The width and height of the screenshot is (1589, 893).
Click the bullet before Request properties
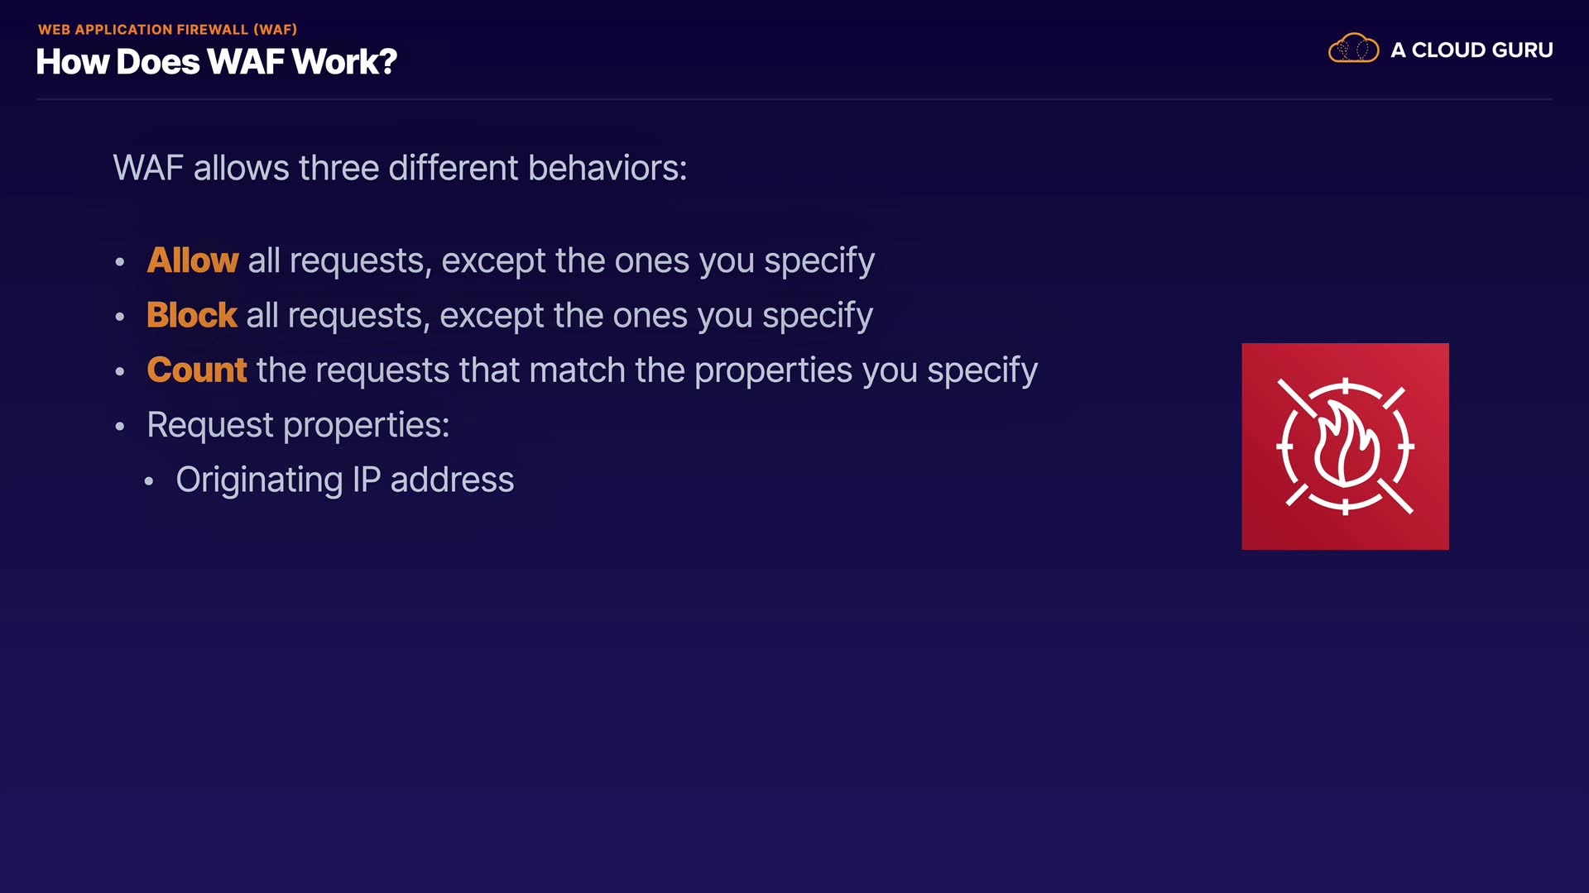[x=120, y=427]
